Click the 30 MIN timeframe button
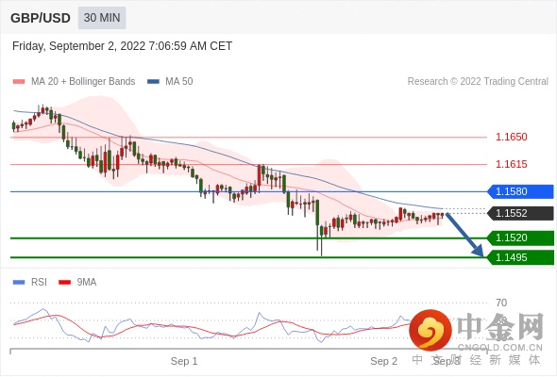 [x=102, y=18]
